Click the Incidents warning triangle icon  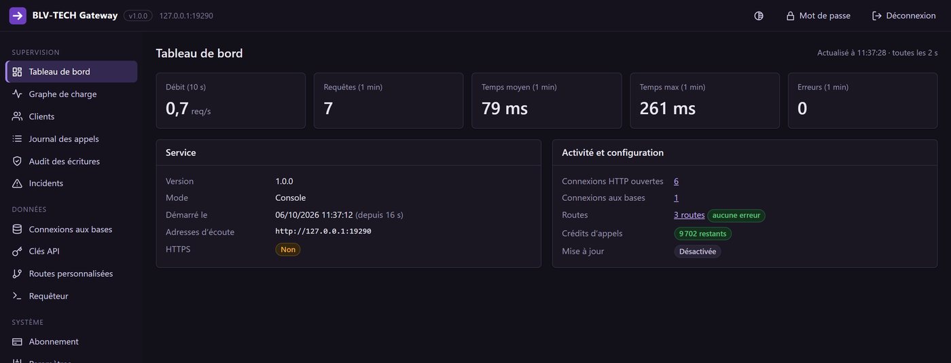coord(17,183)
